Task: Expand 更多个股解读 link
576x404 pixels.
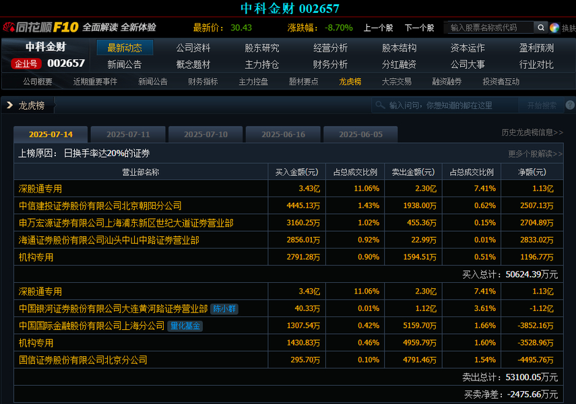Action: point(535,154)
